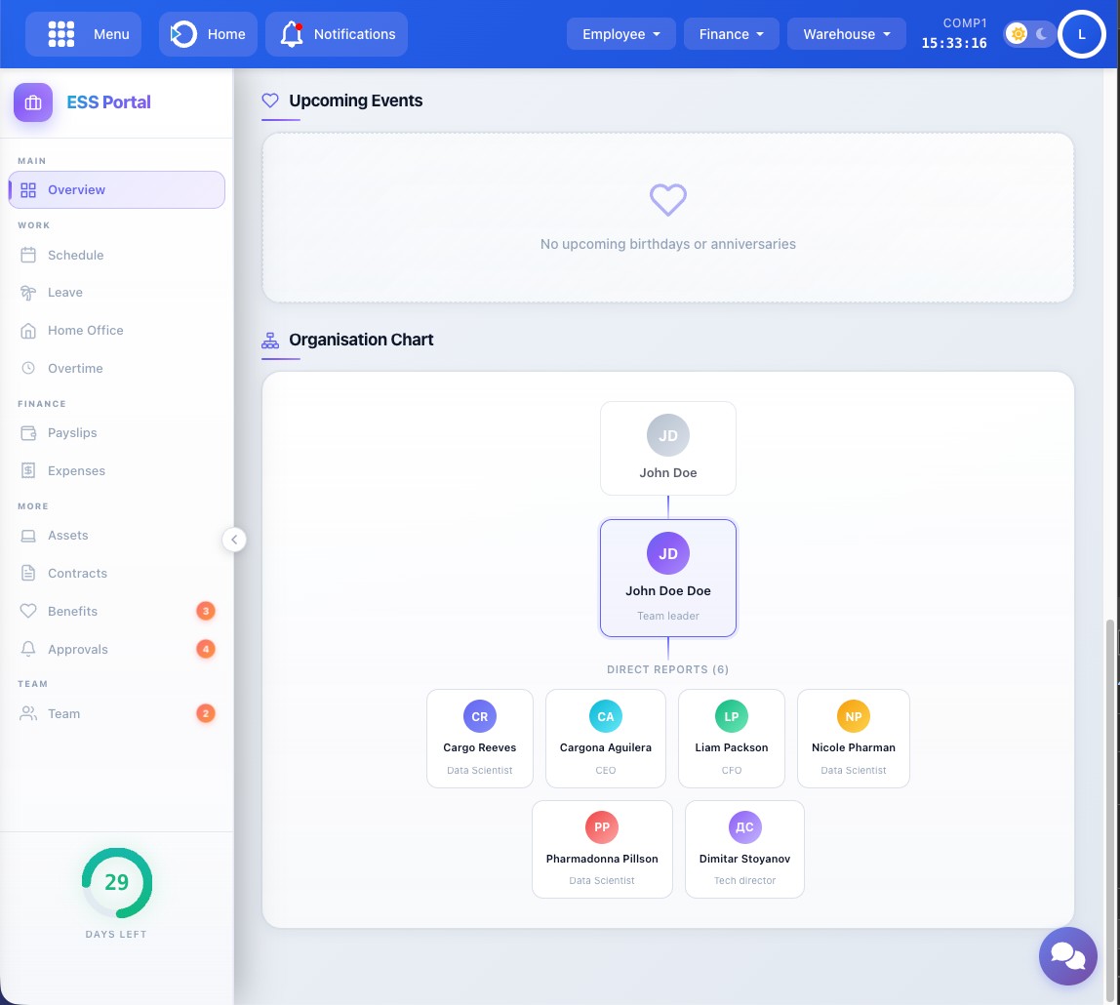Click the Home arrow icon
Viewport: 1120px width, 1005px height.
183,34
